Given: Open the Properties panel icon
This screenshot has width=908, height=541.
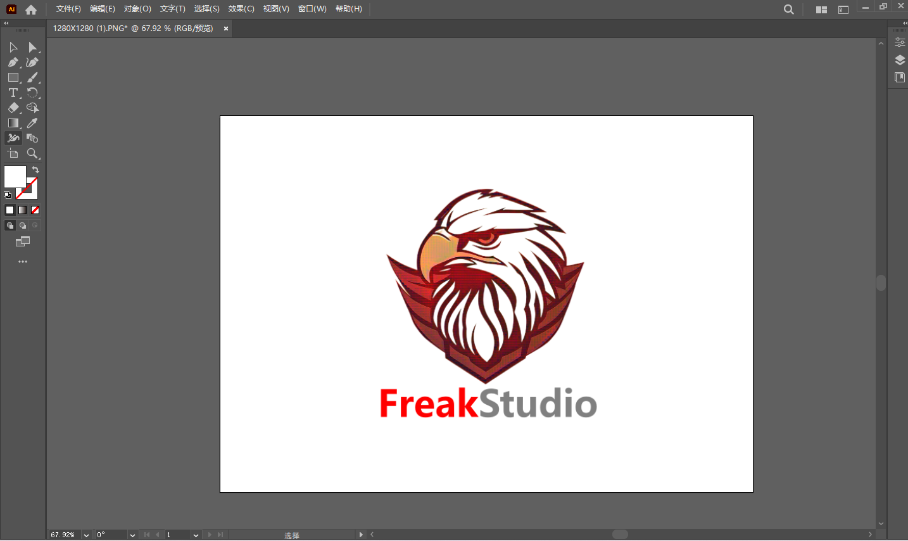Looking at the screenshot, I should click(x=900, y=42).
